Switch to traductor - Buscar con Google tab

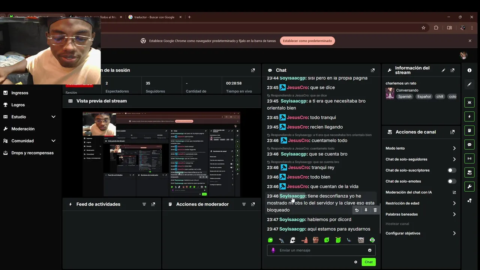click(155, 17)
